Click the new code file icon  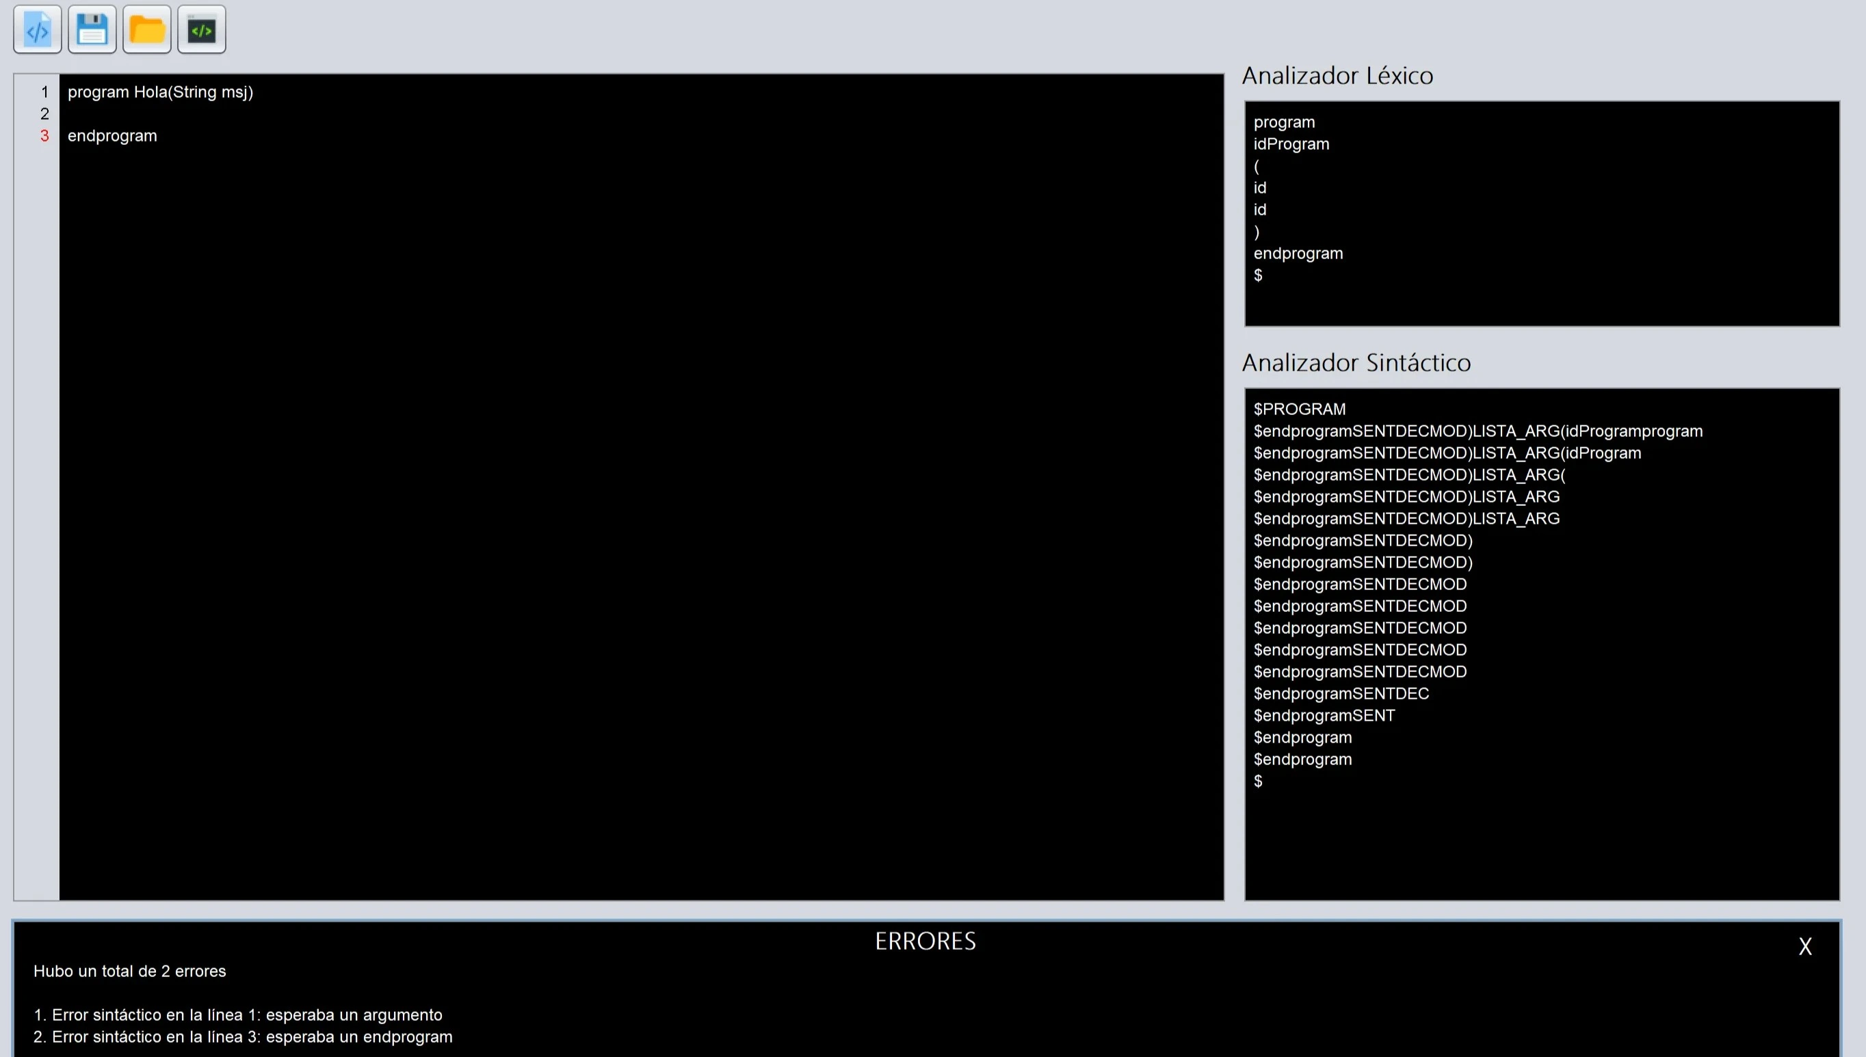pos(37,30)
